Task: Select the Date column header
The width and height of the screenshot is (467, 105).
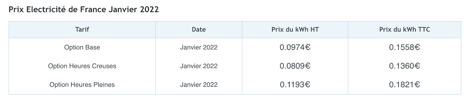Action: coord(199,29)
